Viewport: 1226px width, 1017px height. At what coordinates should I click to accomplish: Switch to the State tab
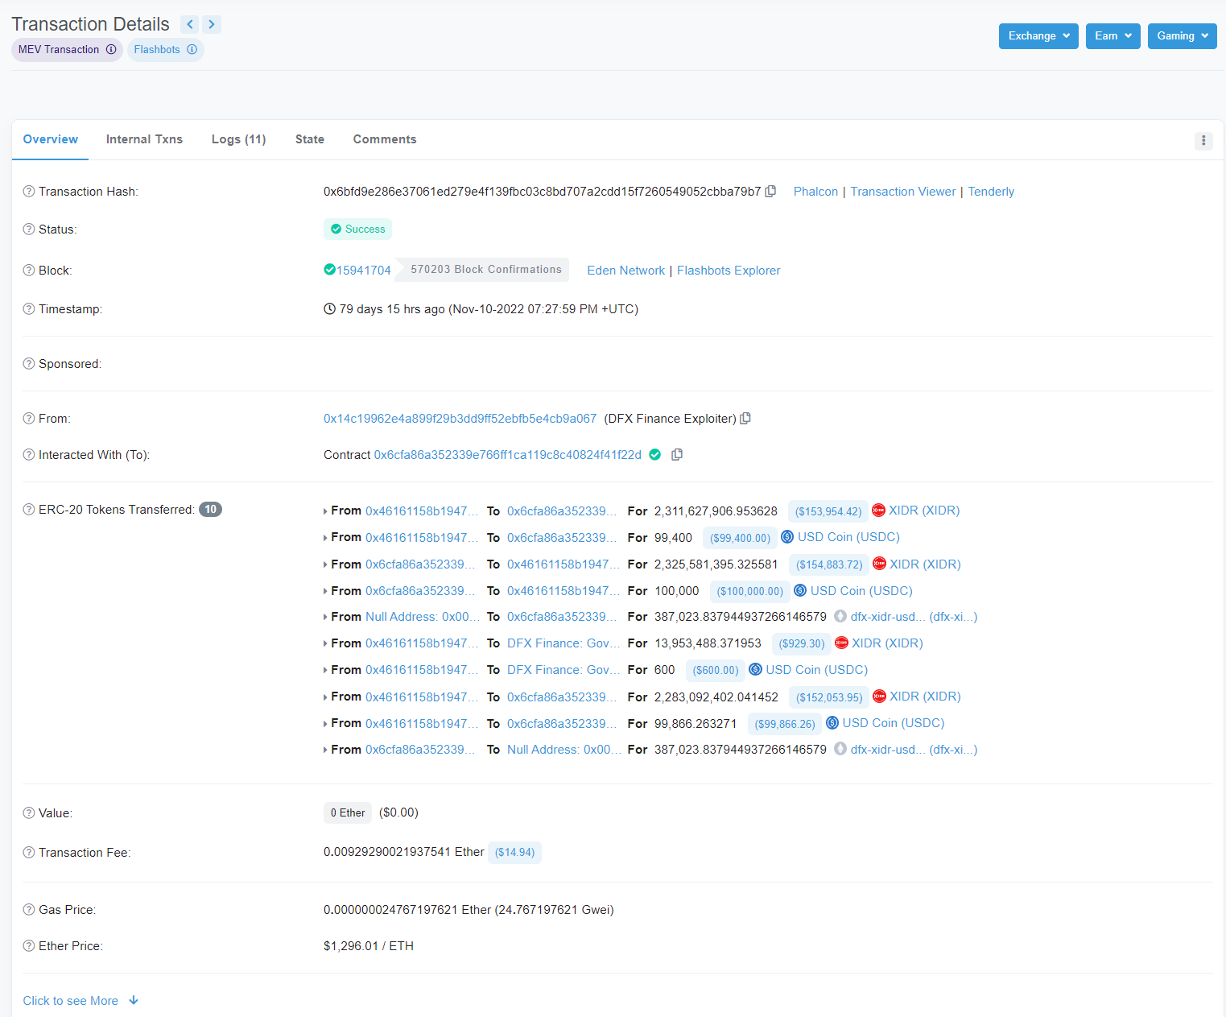click(310, 139)
